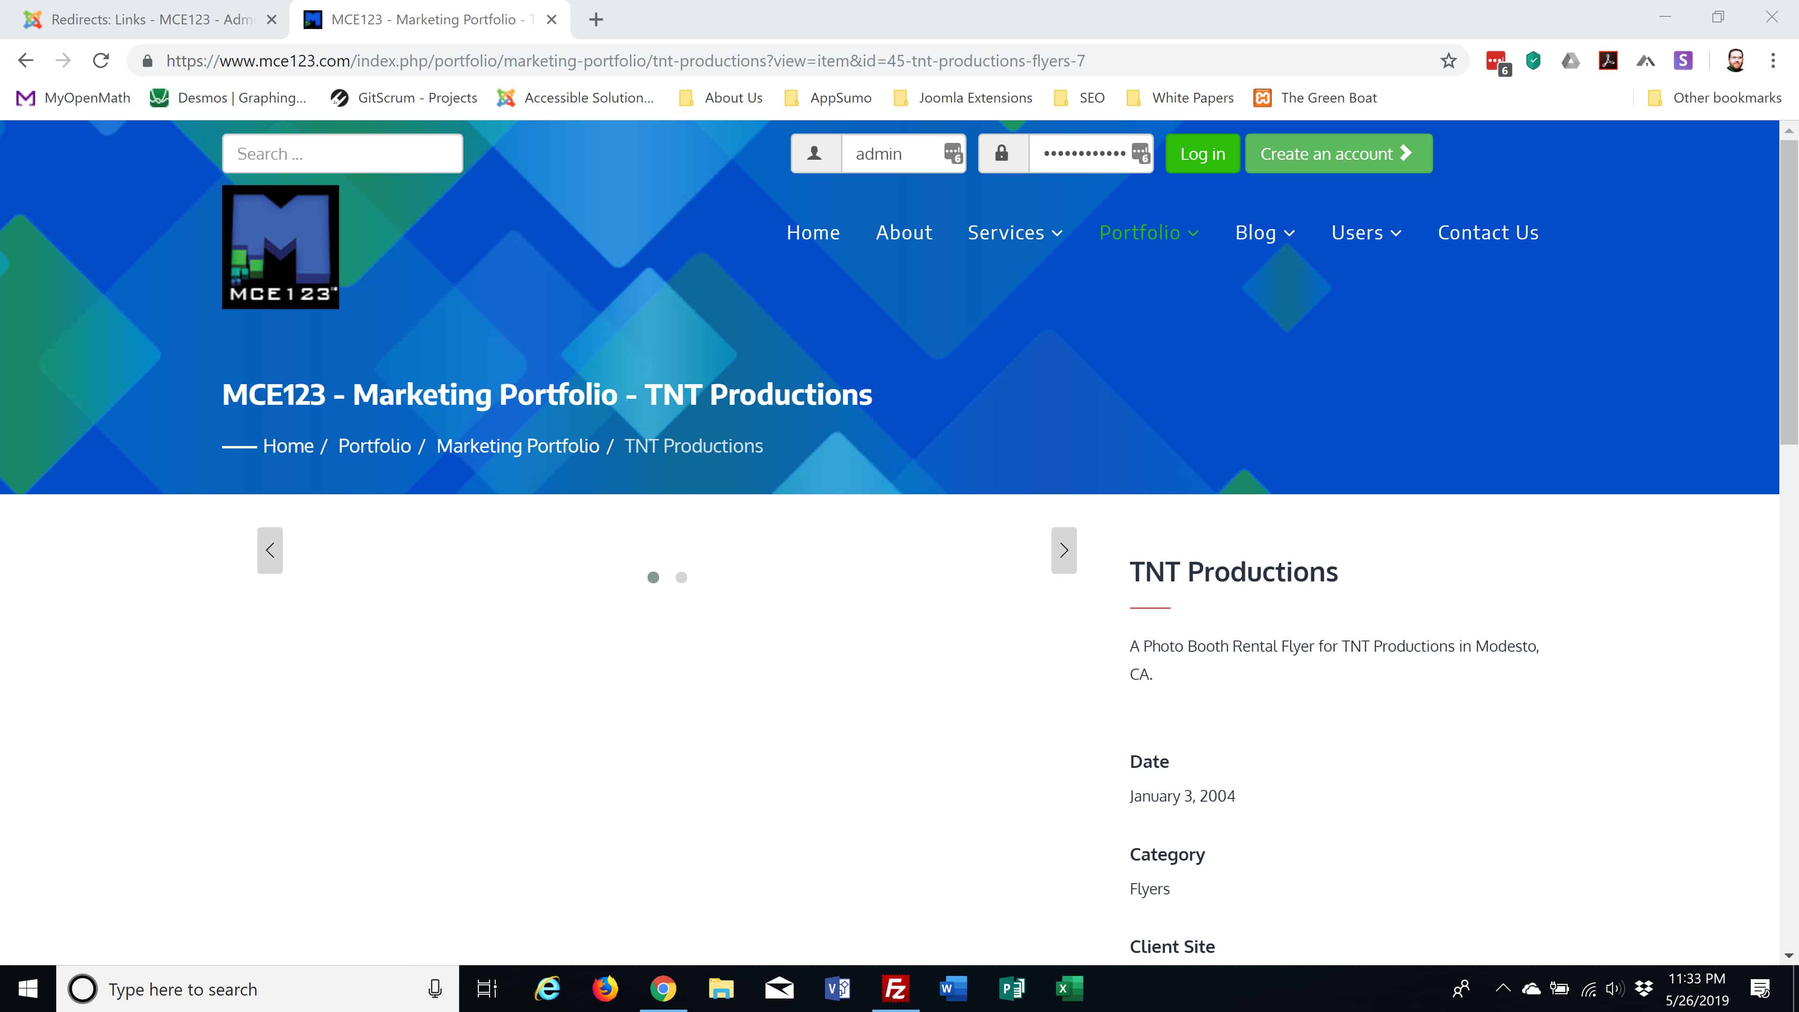Viewport: 1799px width, 1012px height.
Task: Bookmark this page with the star icon
Action: [x=1449, y=61]
